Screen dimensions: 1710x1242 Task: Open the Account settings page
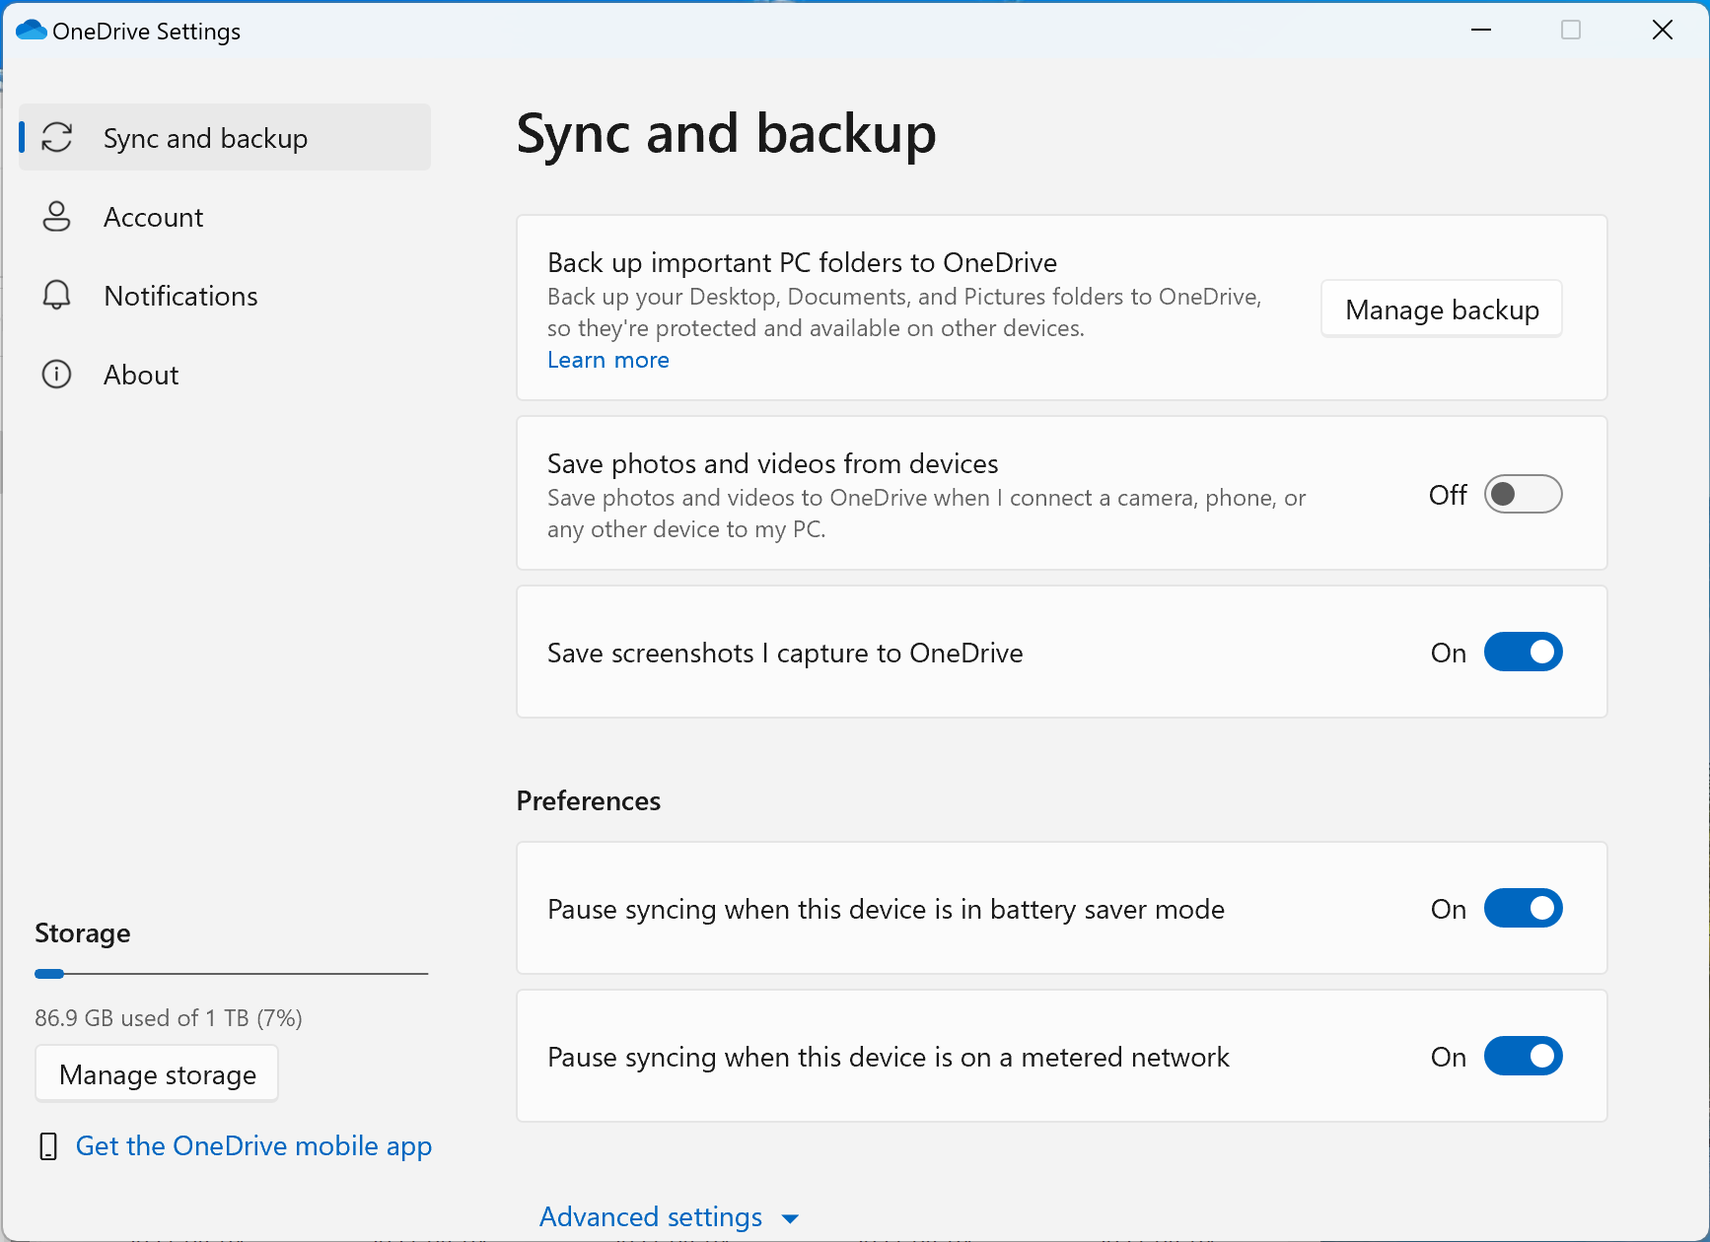click(x=154, y=217)
